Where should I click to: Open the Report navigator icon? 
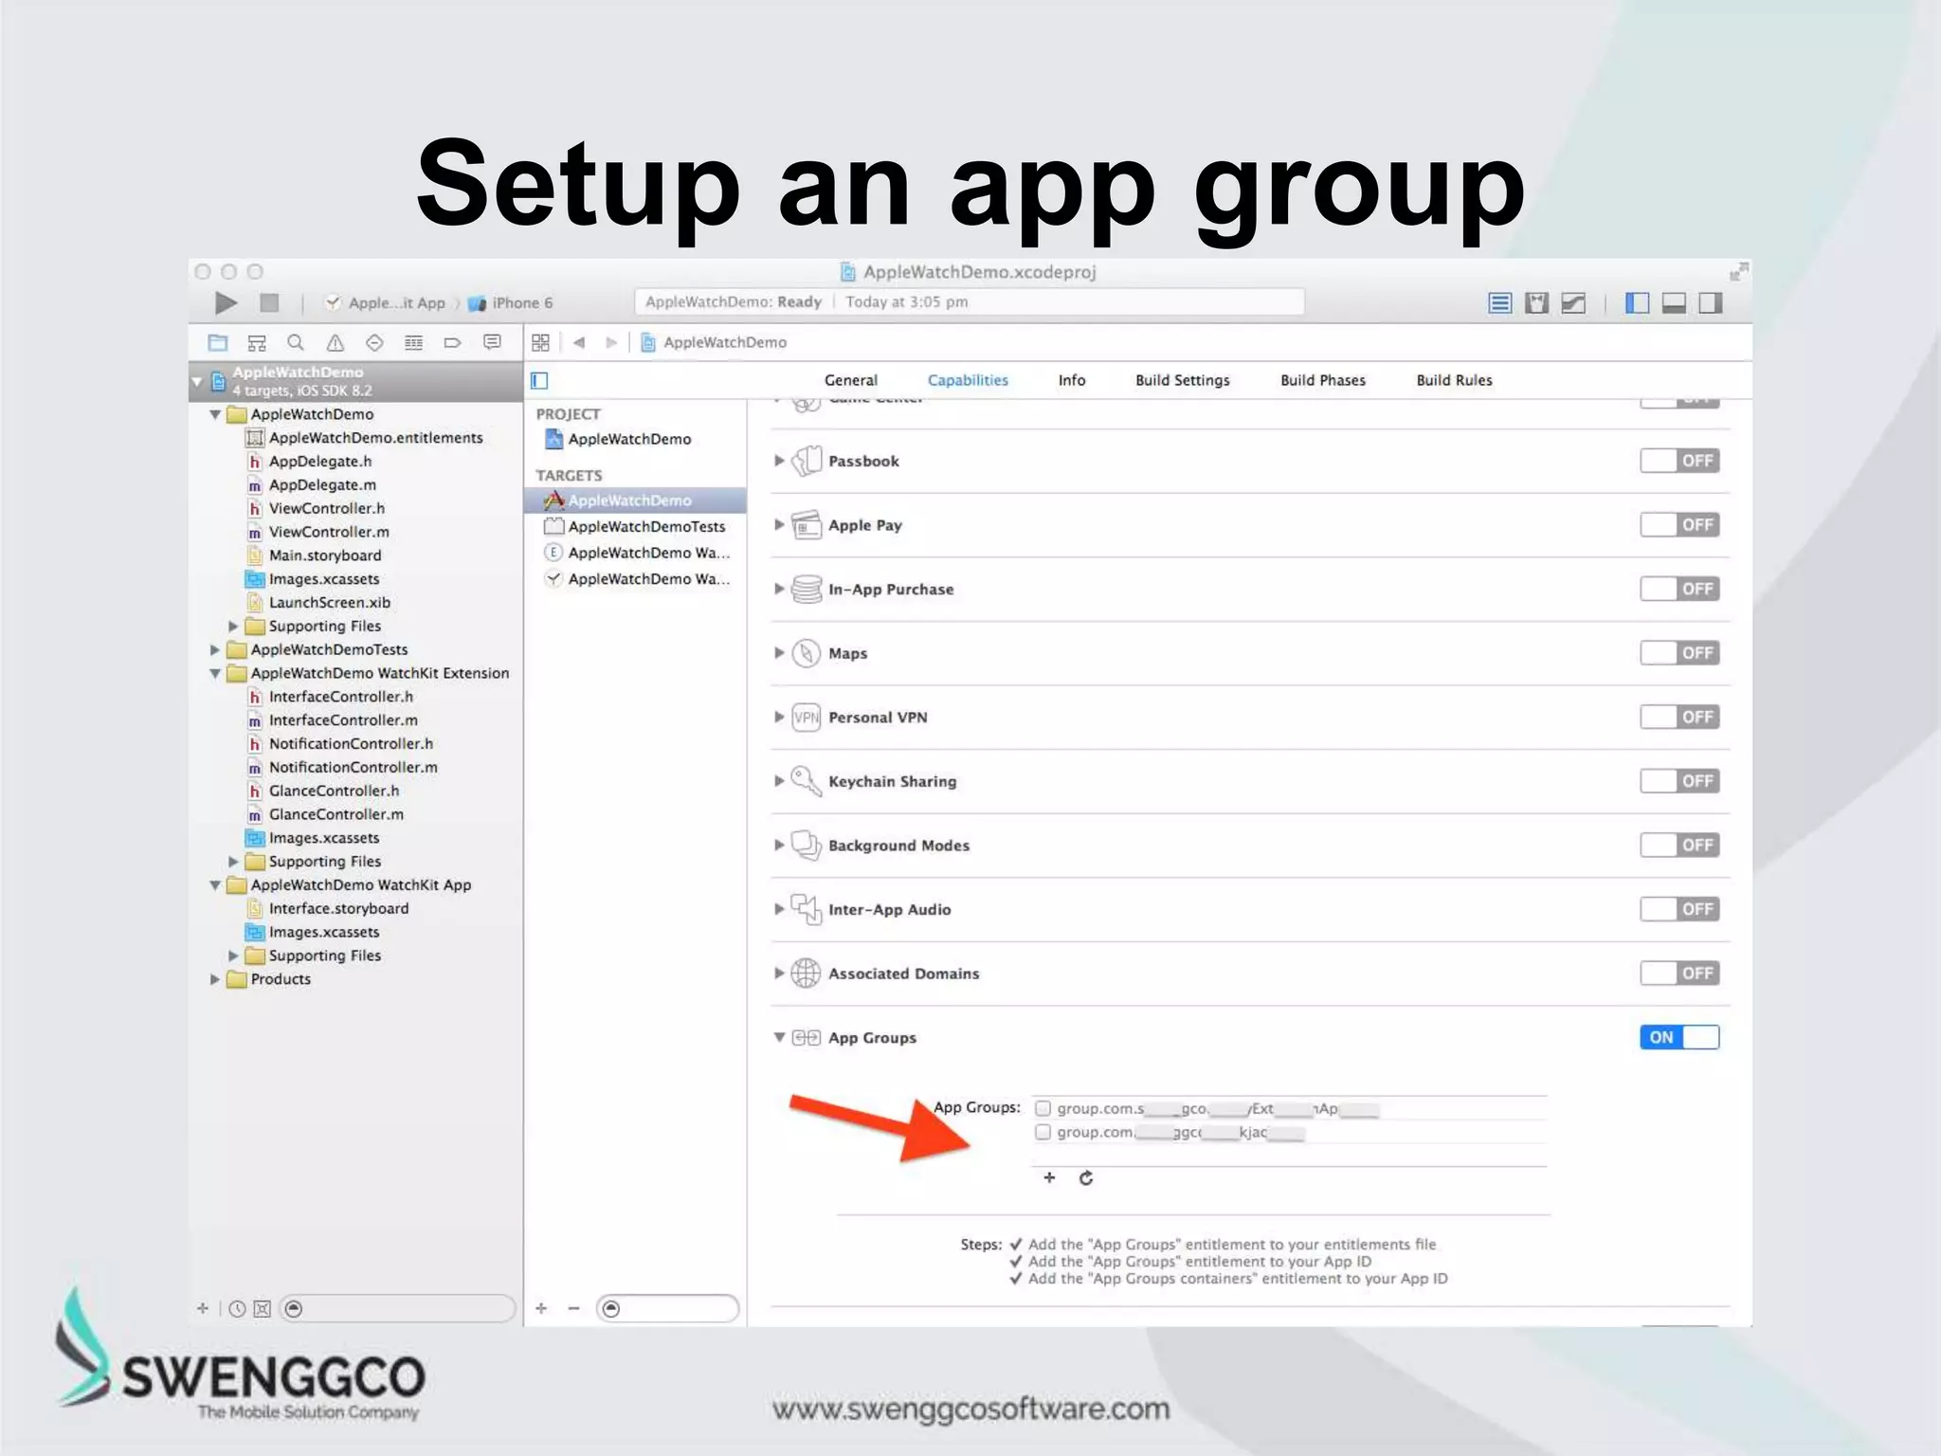(x=492, y=342)
